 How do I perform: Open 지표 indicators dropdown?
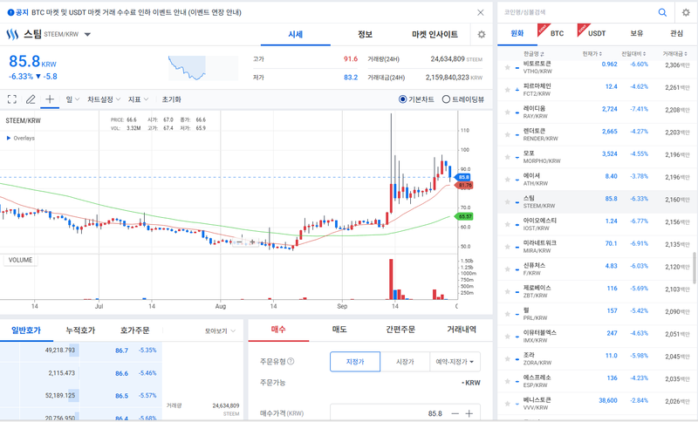[x=138, y=99]
